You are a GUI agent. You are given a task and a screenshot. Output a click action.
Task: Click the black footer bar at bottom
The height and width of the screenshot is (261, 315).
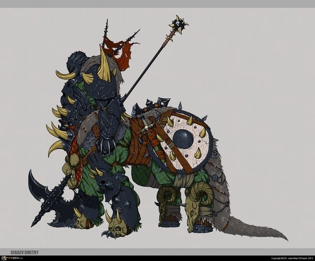coord(157,258)
